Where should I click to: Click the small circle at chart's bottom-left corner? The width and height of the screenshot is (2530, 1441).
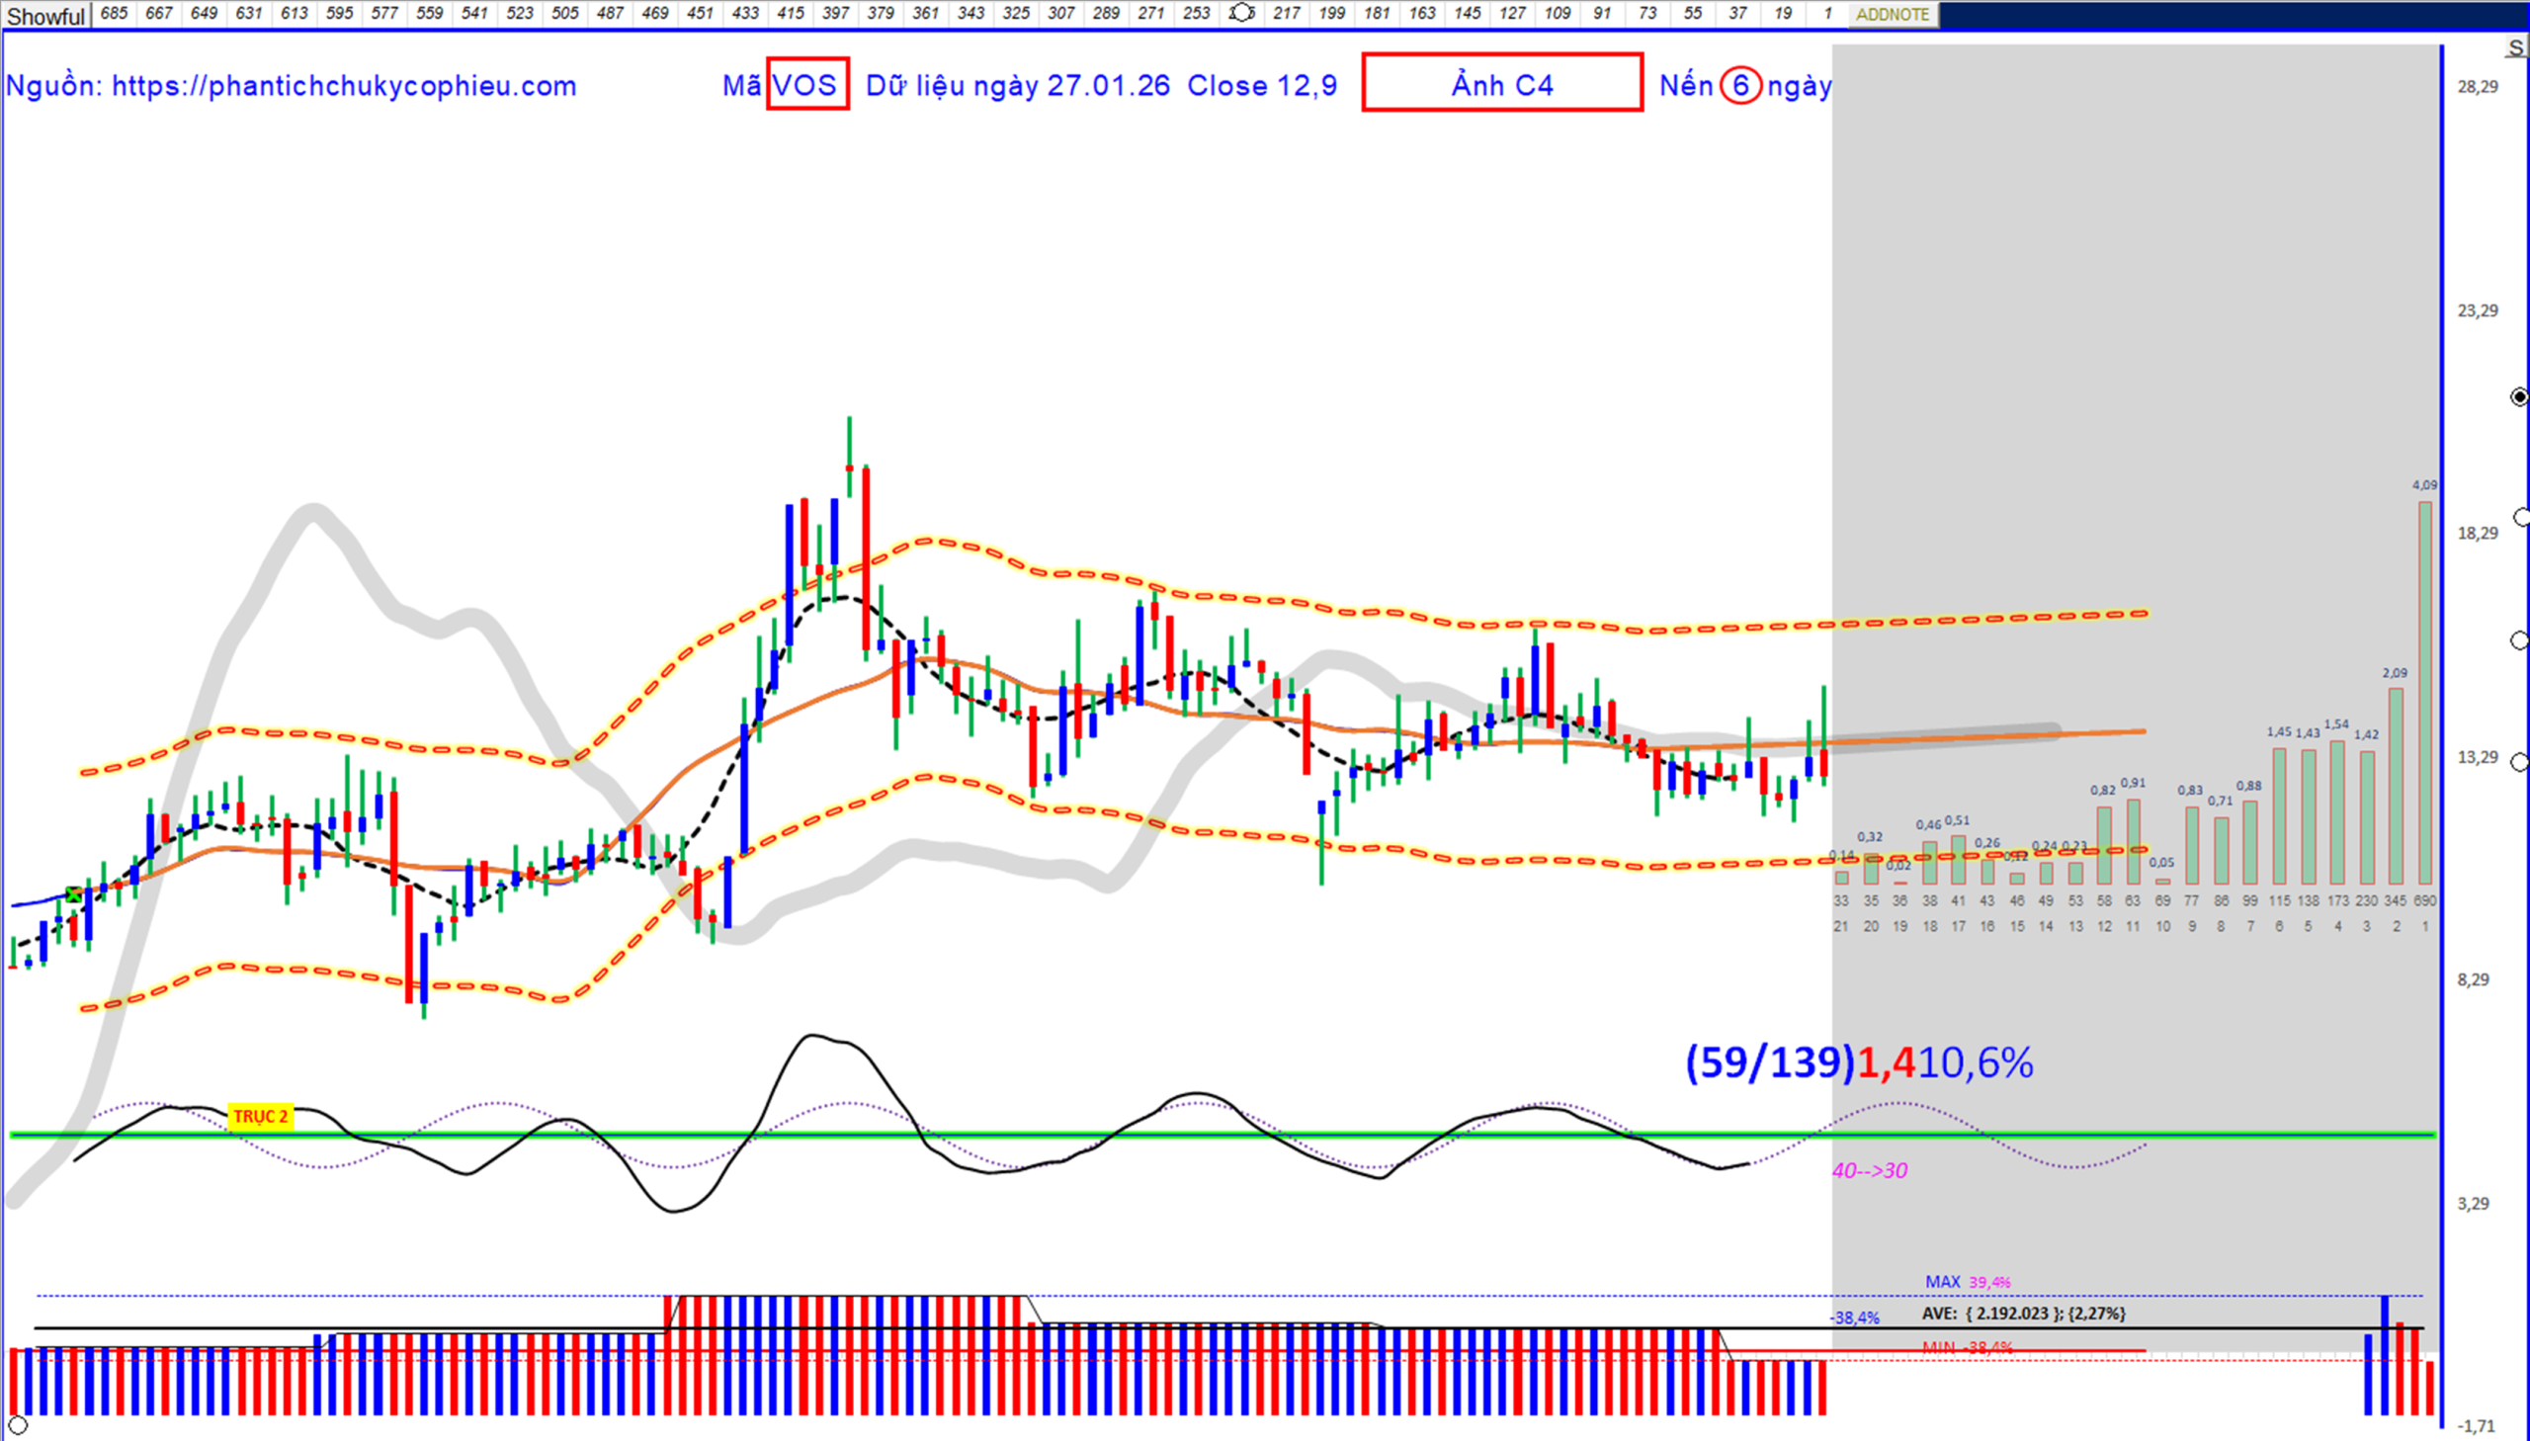point(17,1426)
